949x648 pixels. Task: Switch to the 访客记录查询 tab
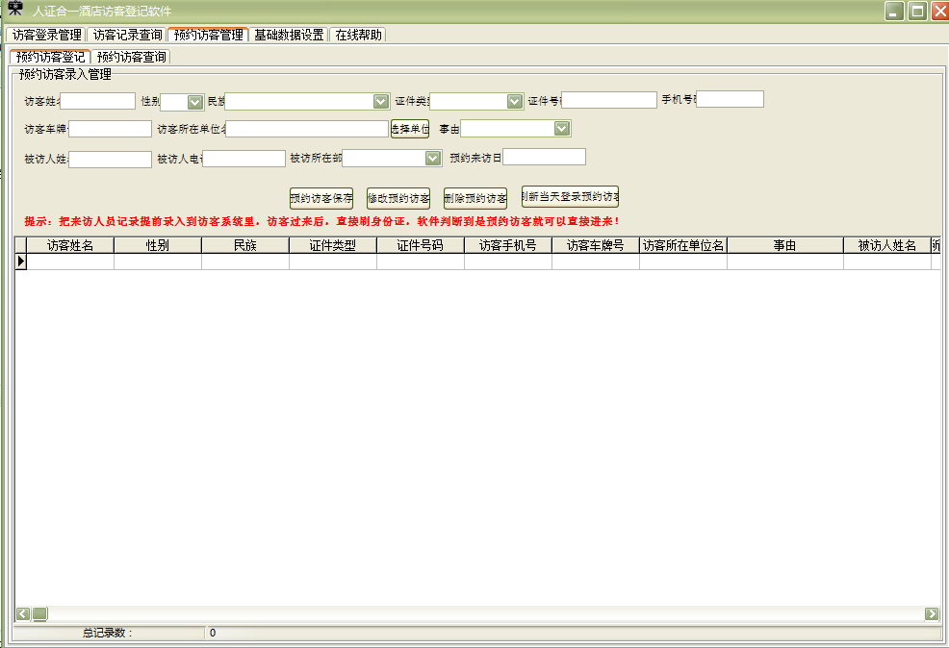click(x=128, y=35)
